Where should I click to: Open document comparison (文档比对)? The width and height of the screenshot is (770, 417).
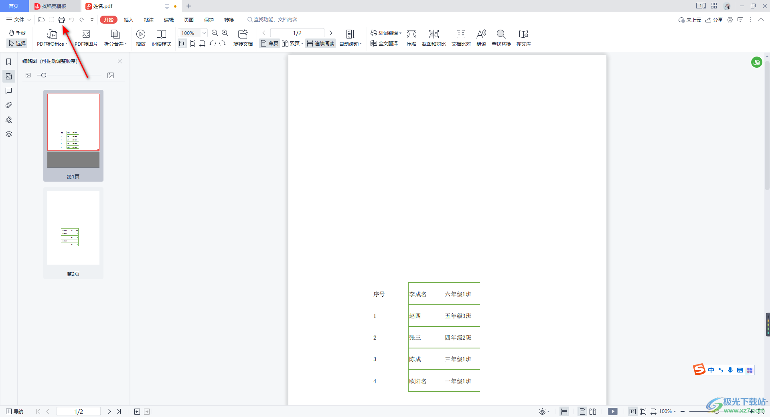click(461, 38)
